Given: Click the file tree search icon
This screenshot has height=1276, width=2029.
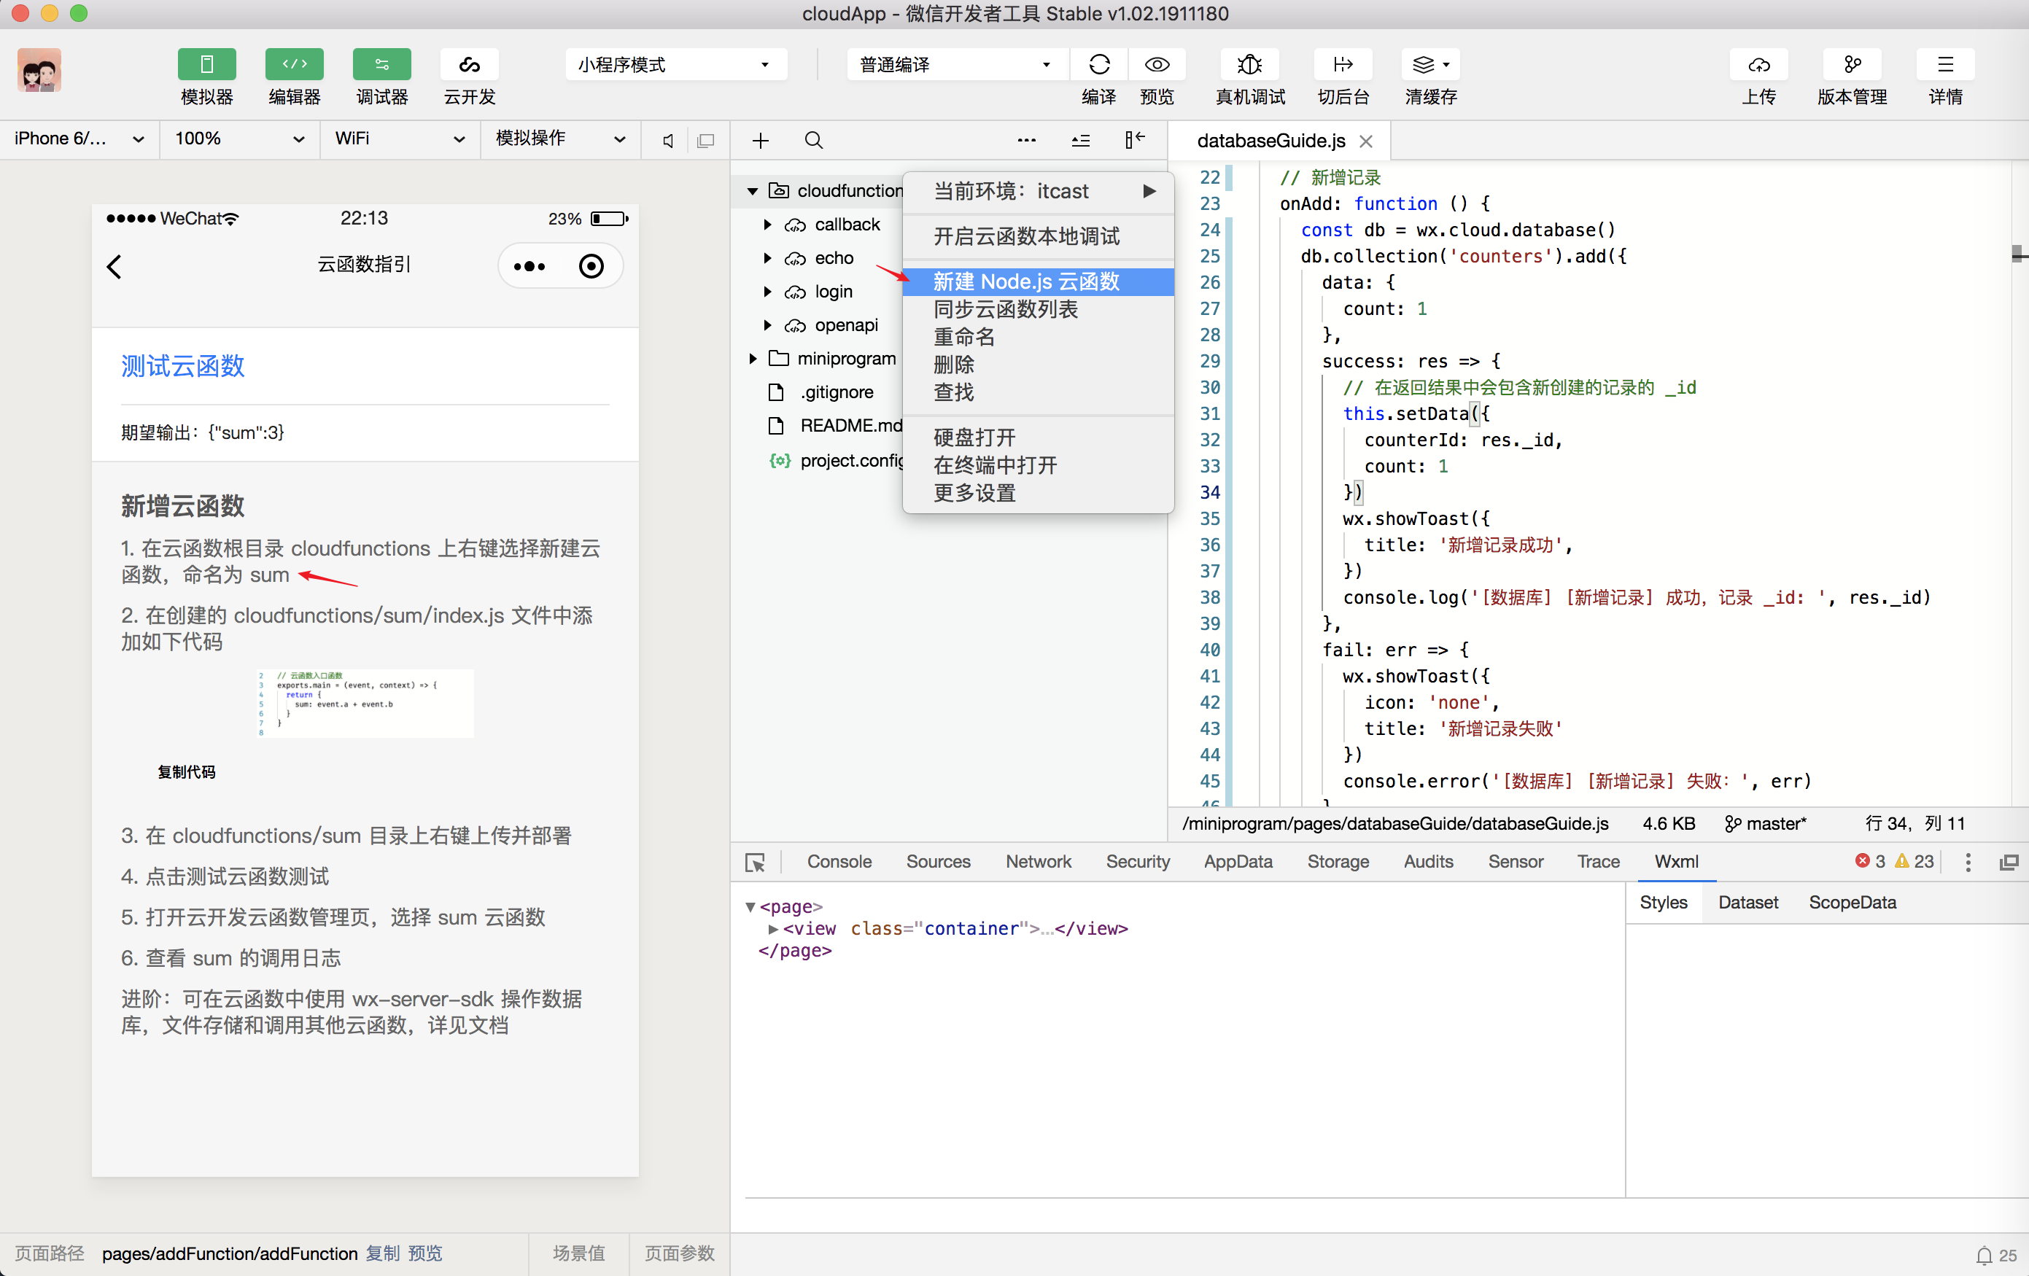Looking at the screenshot, I should click(x=813, y=141).
